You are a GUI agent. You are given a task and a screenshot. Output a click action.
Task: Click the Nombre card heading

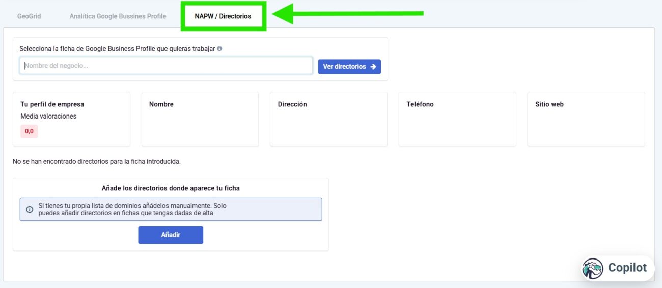pos(161,104)
